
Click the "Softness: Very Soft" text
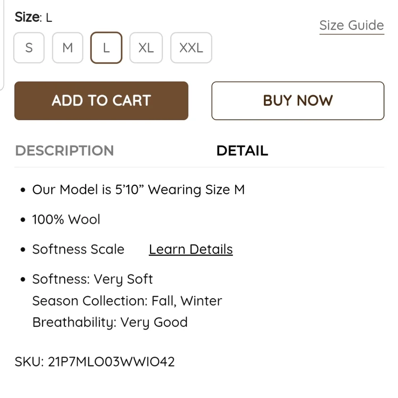point(92,279)
